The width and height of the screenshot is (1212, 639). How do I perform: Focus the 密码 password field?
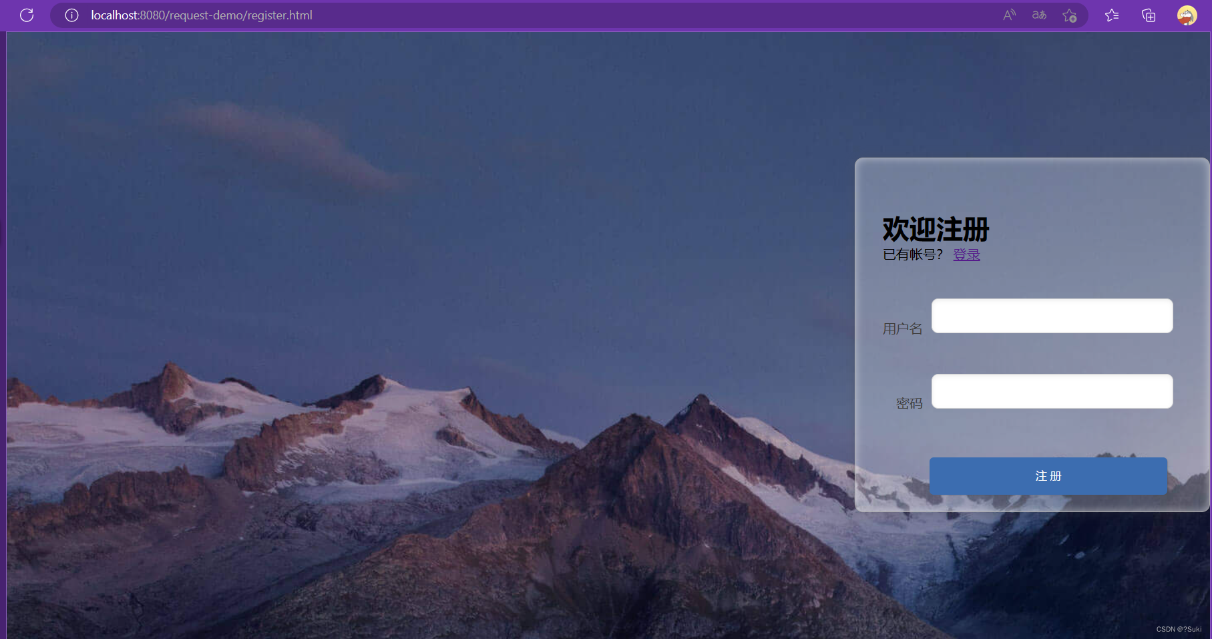tap(1052, 391)
